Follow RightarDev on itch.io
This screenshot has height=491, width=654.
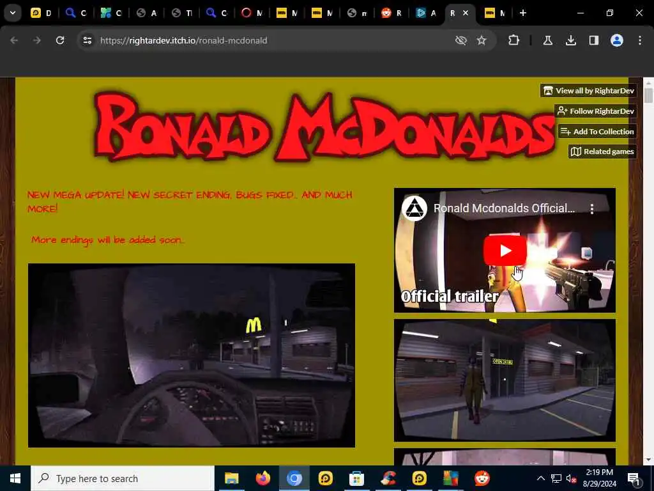[x=596, y=111]
